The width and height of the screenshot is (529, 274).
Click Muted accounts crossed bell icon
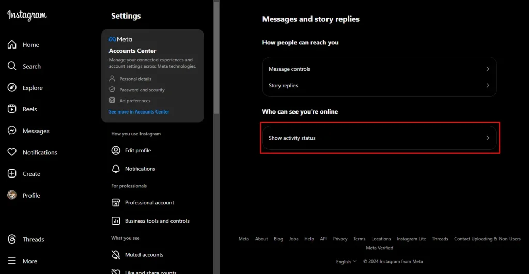[116, 255]
